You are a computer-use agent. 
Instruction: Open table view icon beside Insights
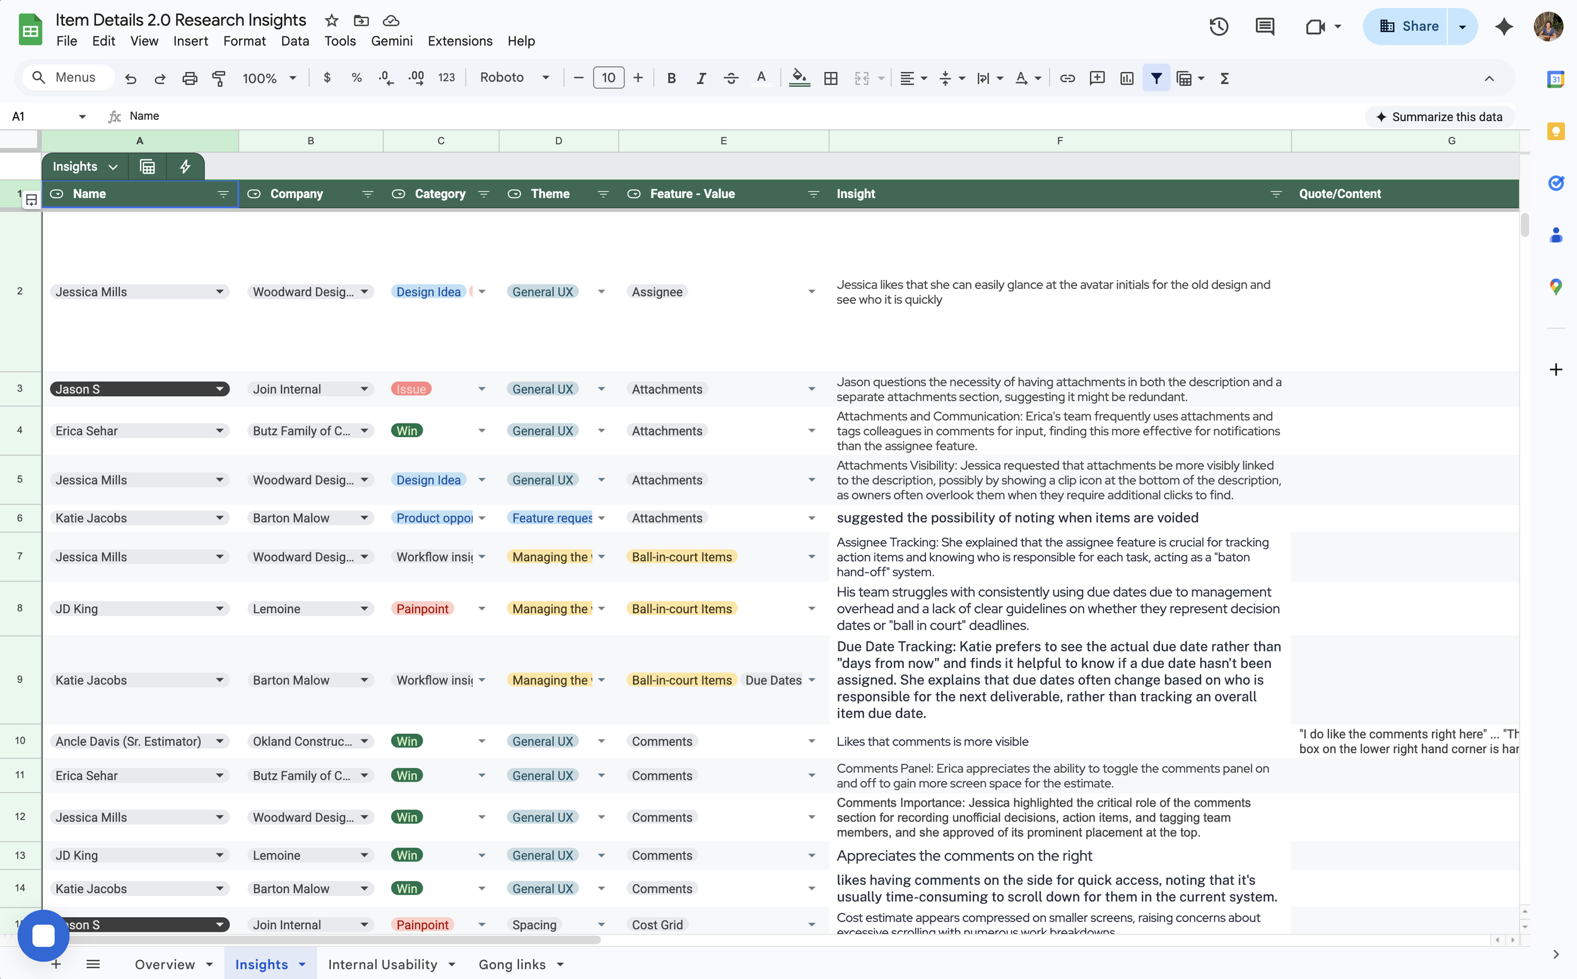[148, 167]
